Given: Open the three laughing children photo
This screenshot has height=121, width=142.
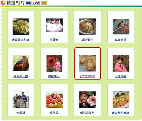Looking at the screenshot, I should (54, 25).
